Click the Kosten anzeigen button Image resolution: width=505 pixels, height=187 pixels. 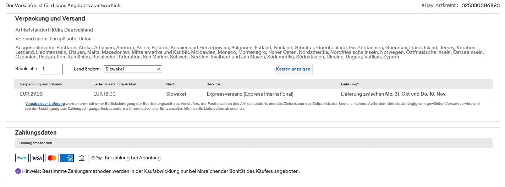coord(293,69)
